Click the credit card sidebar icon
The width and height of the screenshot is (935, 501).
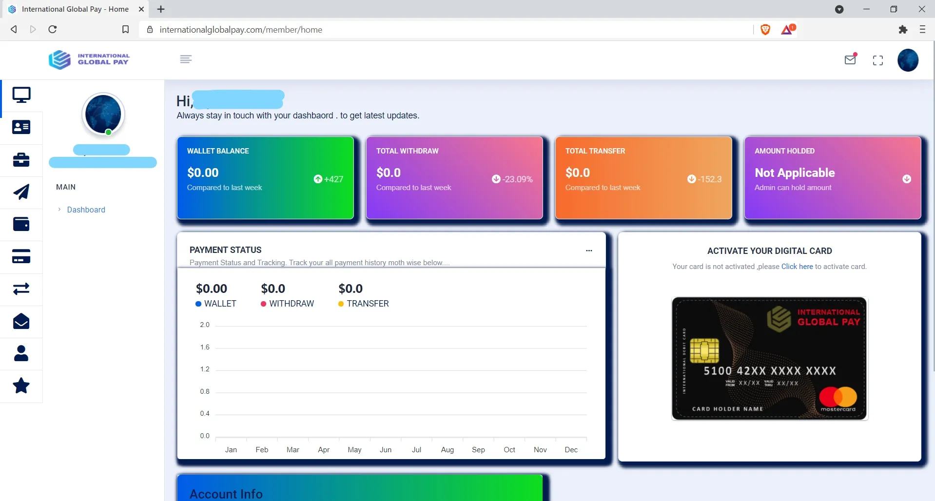click(x=21, y=256)
